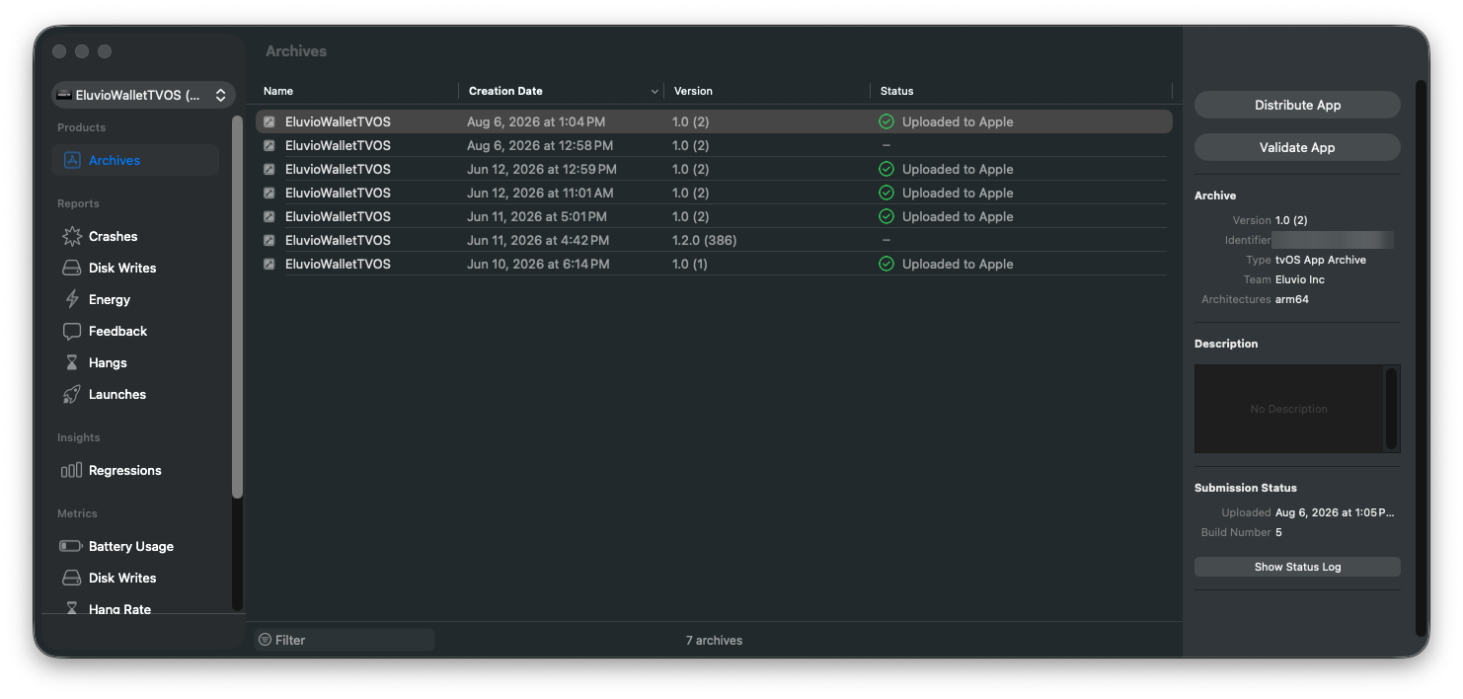
Task: Click green checkmark for Jun 10 6:14 PM archive
Action: pyautogui.click(x=886, y=264)
